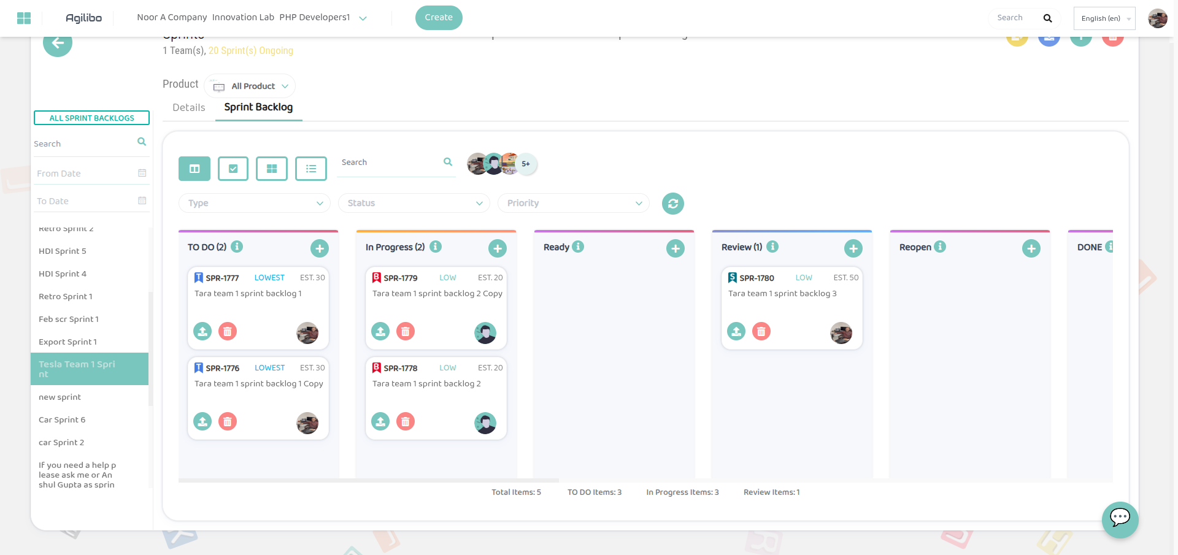Show info for In Progress column
1178x555 pixels.
pyautogui.click(x=436, y=247)
